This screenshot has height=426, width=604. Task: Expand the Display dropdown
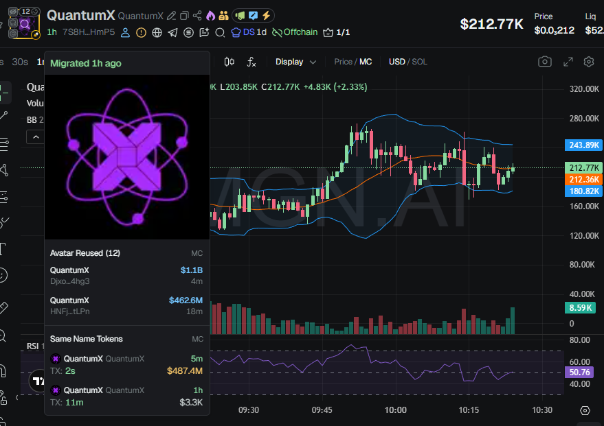coord(295,62)
